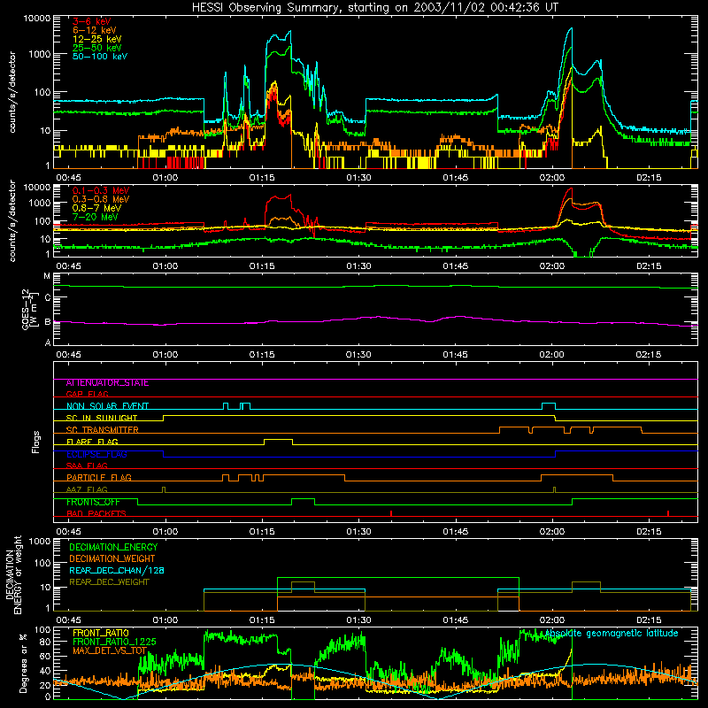Click the 02:15 time label under the Flags panel

click(649, 532)
